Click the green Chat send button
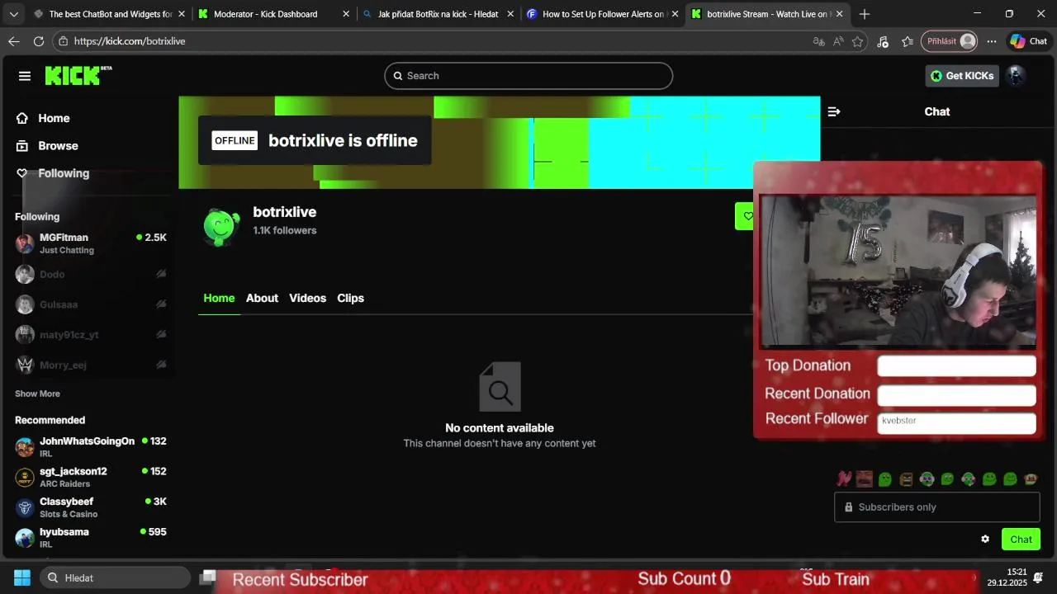 (1021, 540)
